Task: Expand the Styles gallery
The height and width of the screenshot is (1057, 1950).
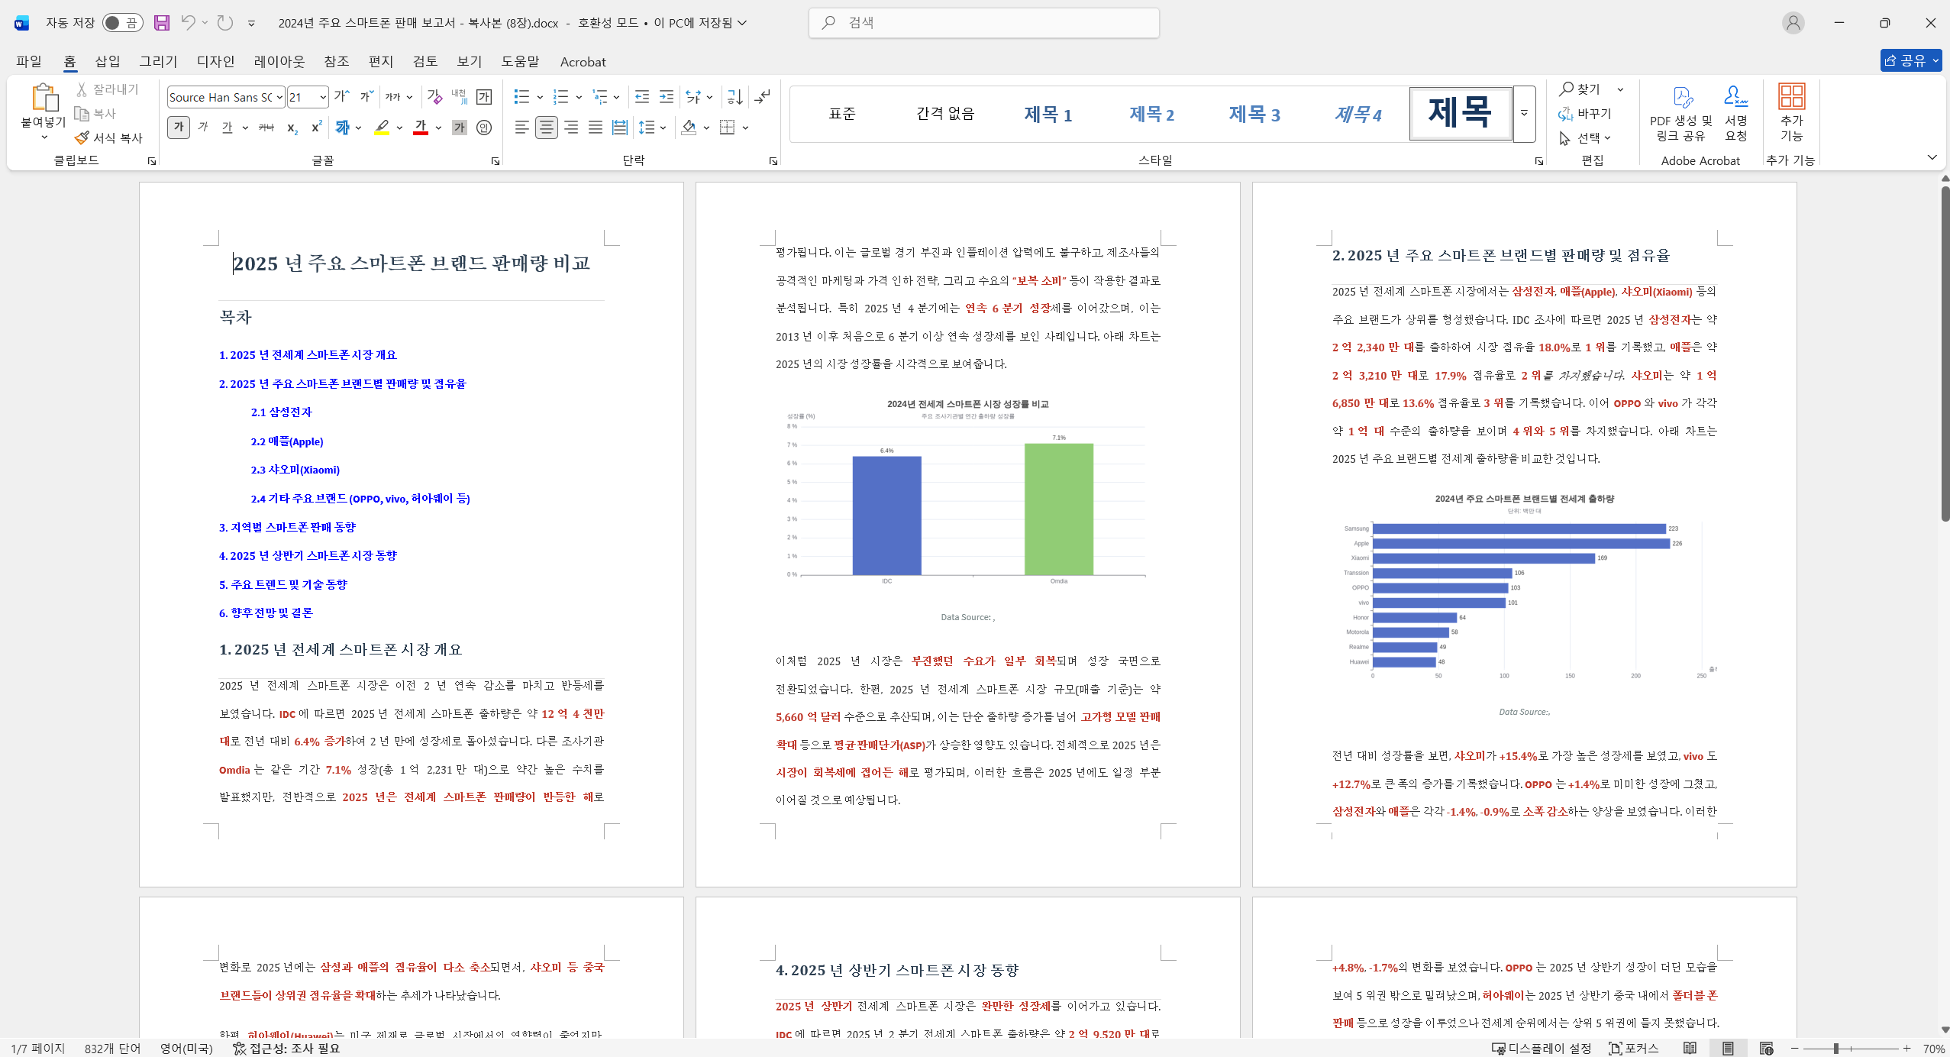Action: click(x=1524, y=114)
